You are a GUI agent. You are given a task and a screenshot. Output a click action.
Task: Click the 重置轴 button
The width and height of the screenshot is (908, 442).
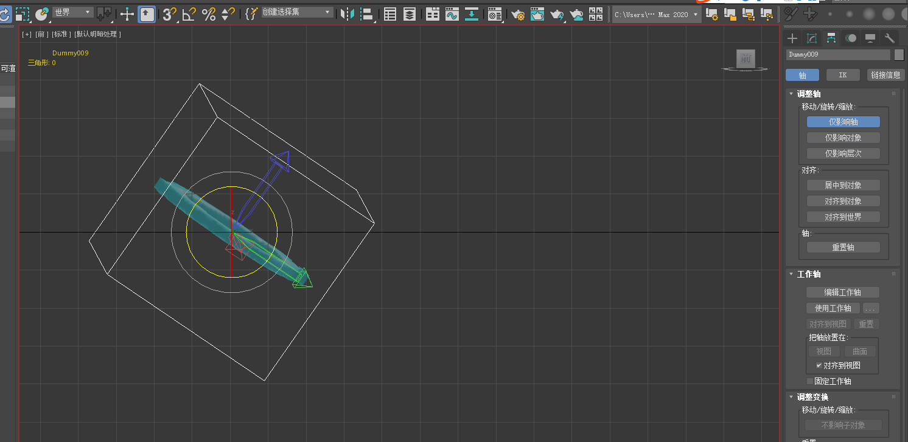coord(843,247)
